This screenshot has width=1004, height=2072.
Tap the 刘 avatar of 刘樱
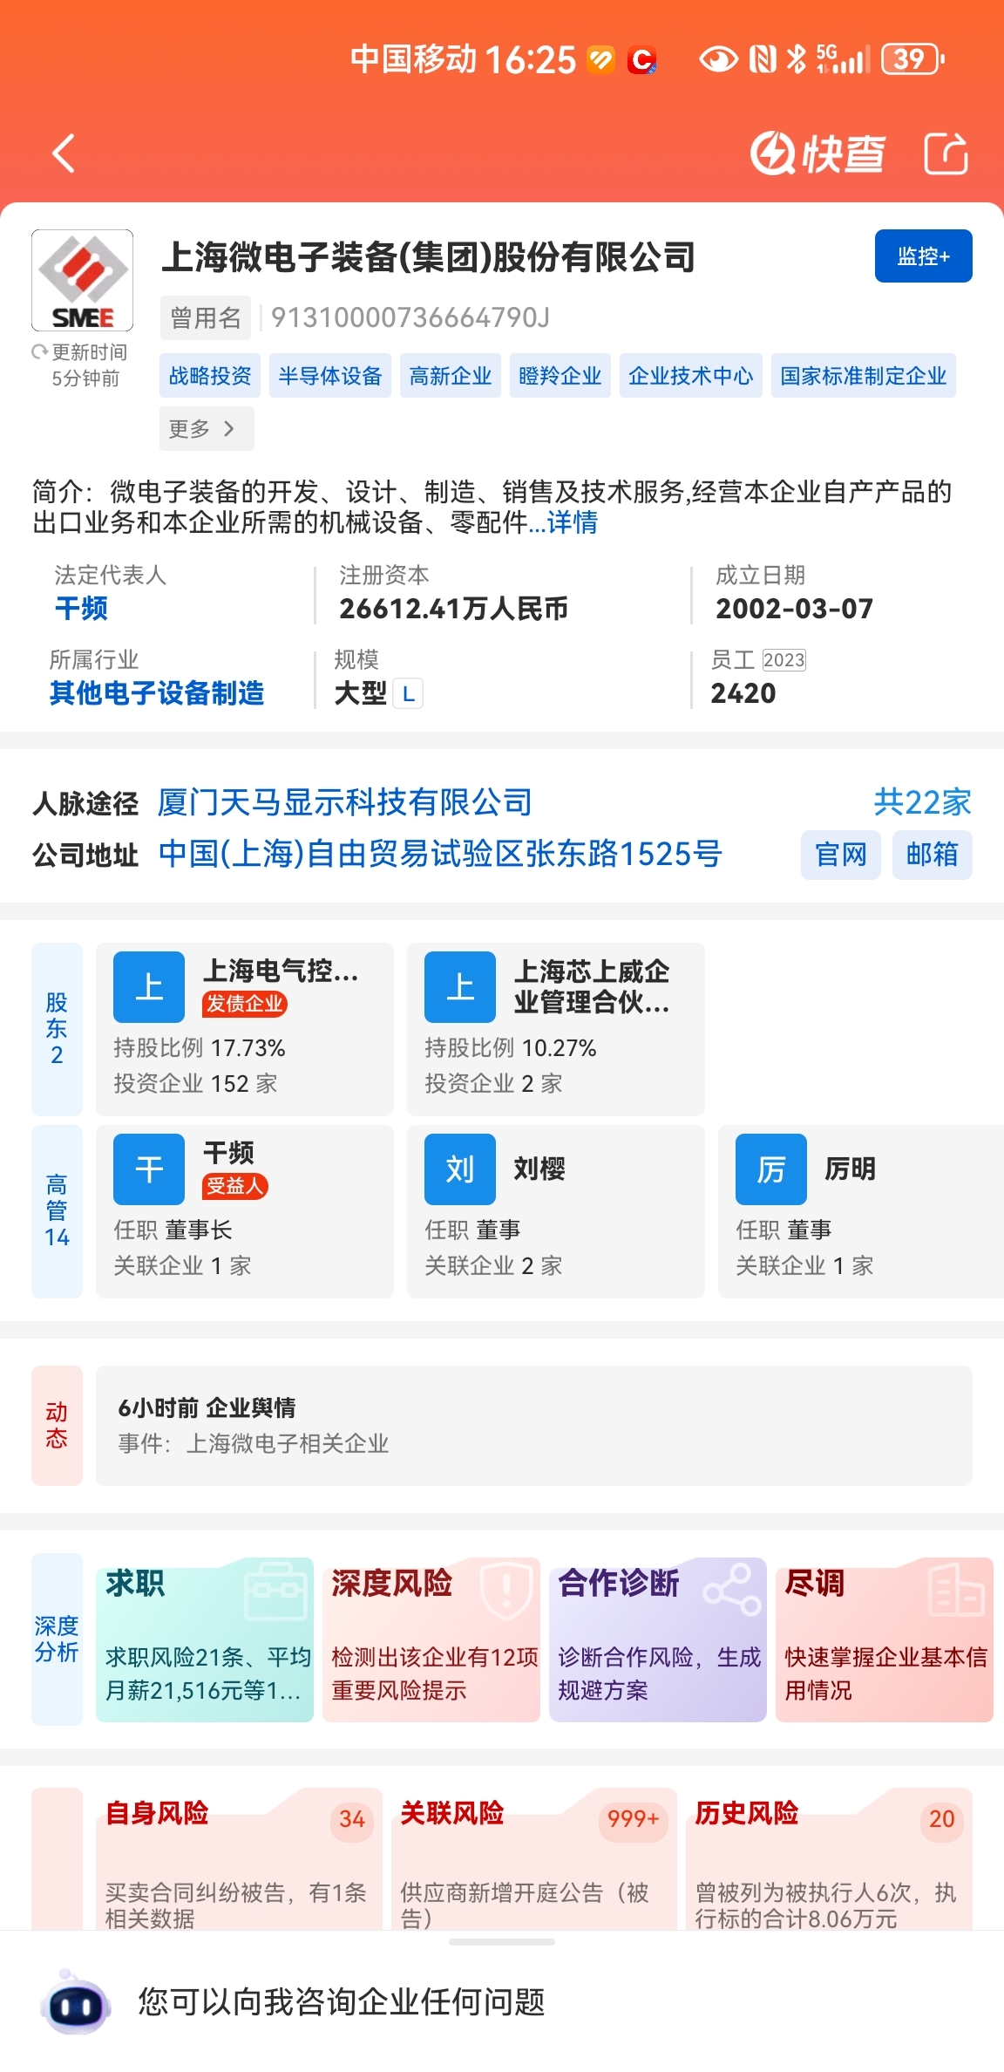(x=460, y=1169)
